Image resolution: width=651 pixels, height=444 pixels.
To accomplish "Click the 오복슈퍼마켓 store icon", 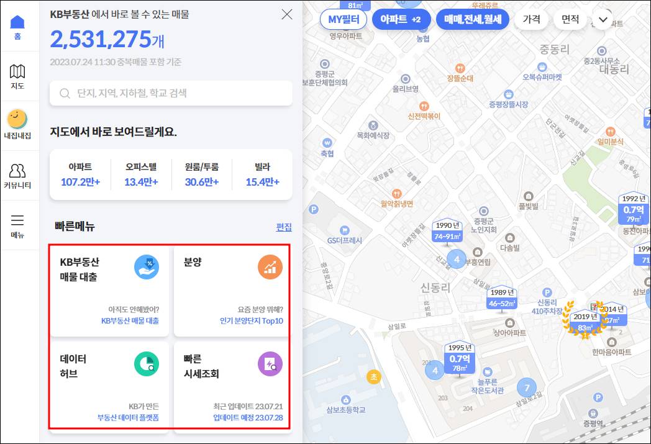I will tap(542, 67).
